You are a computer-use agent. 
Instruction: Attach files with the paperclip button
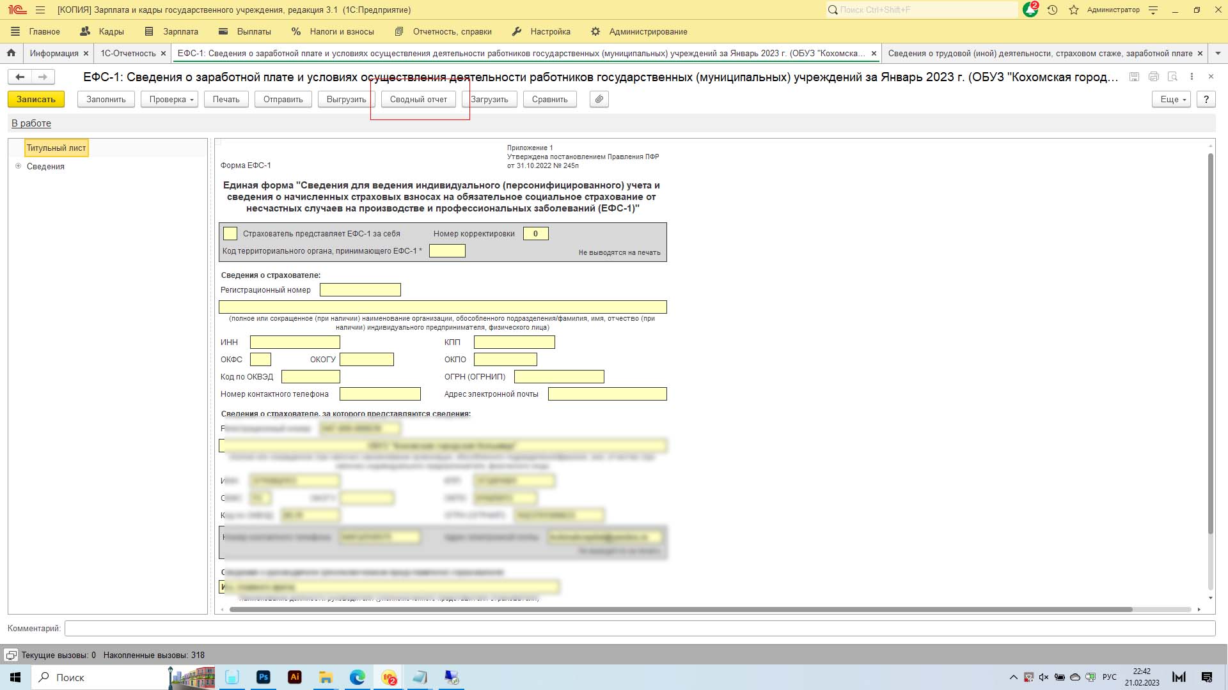(599, 99)
